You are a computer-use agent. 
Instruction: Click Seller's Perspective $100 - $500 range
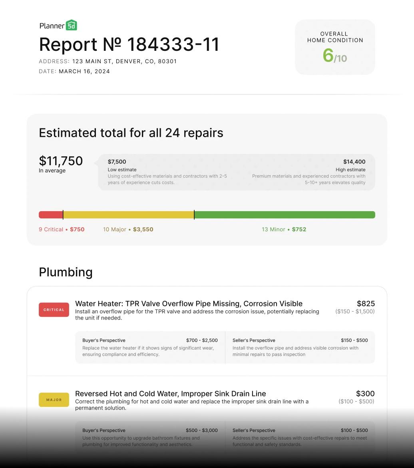(x=354, y=430)
